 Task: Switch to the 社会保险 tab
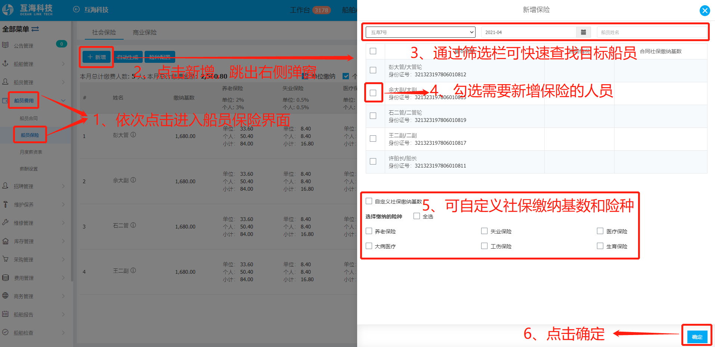[x=104, y=33]
